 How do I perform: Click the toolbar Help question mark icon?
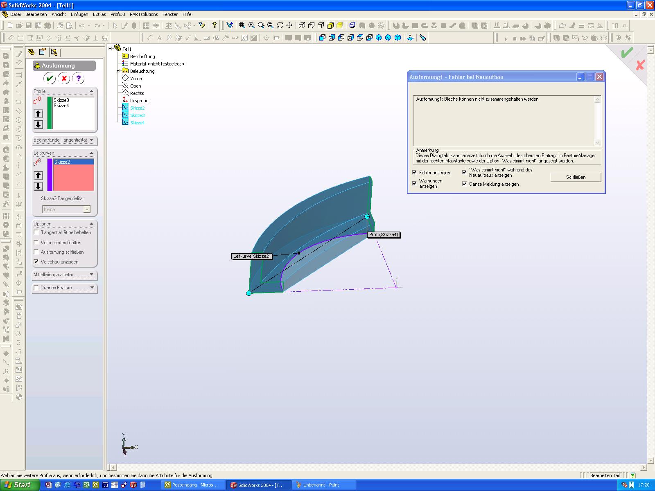tap(215, 25)
